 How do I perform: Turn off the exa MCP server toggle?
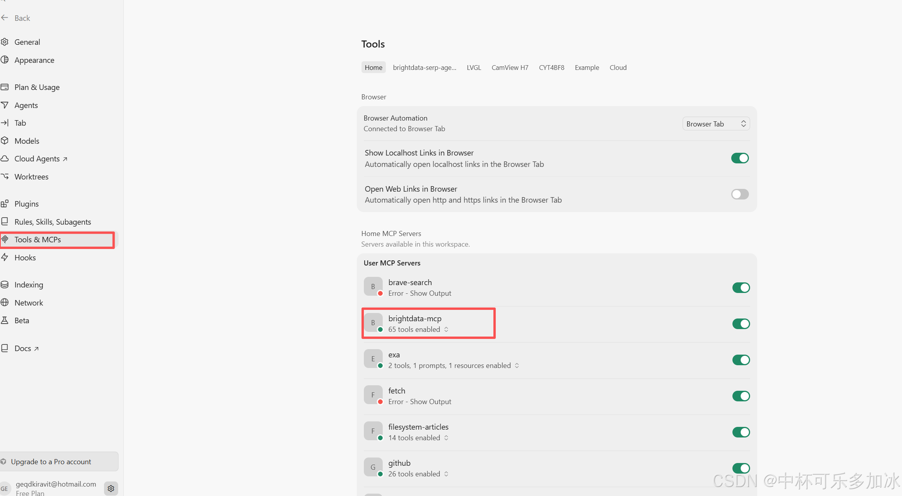pyautogui.click(x=741, y=360)
